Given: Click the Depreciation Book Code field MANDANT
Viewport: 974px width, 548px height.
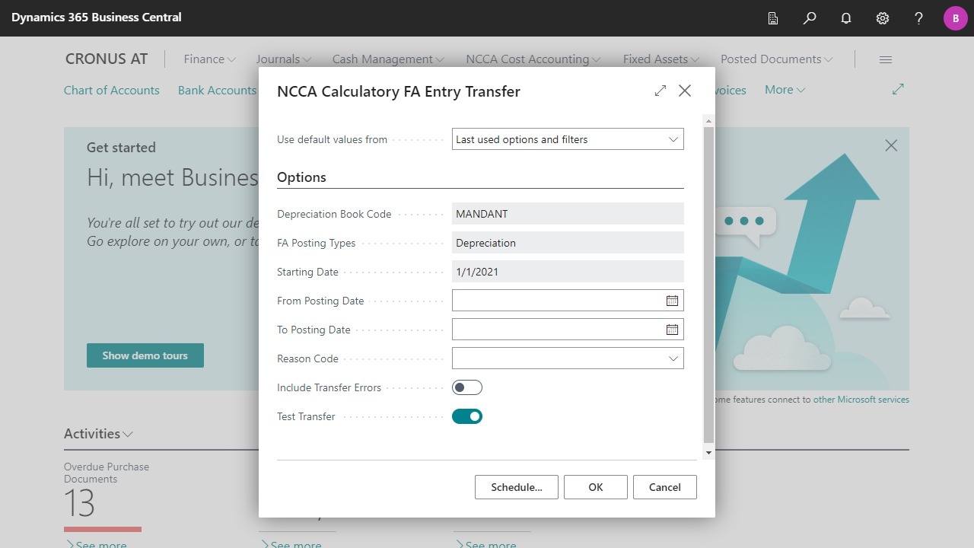Looking at the screenshot, I should point(568,214).
